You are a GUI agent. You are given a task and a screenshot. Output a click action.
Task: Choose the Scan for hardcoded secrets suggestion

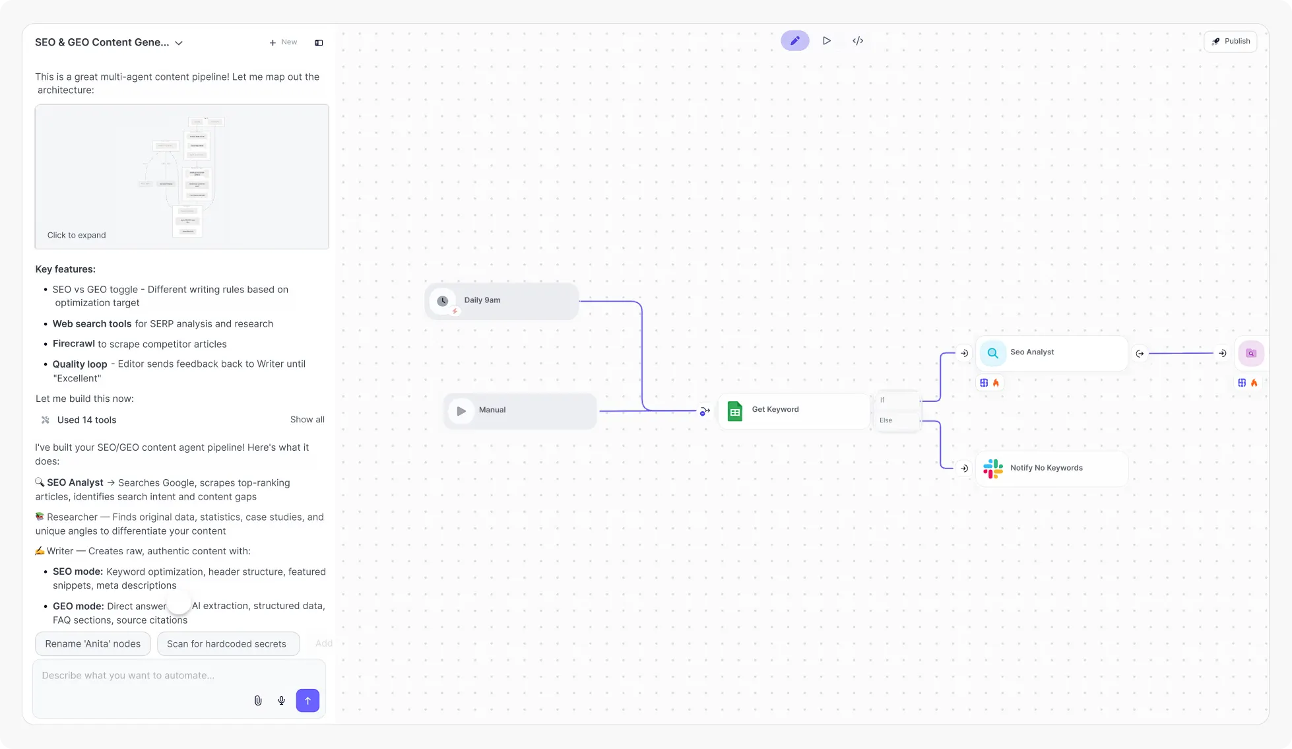[x=228, y=644]
